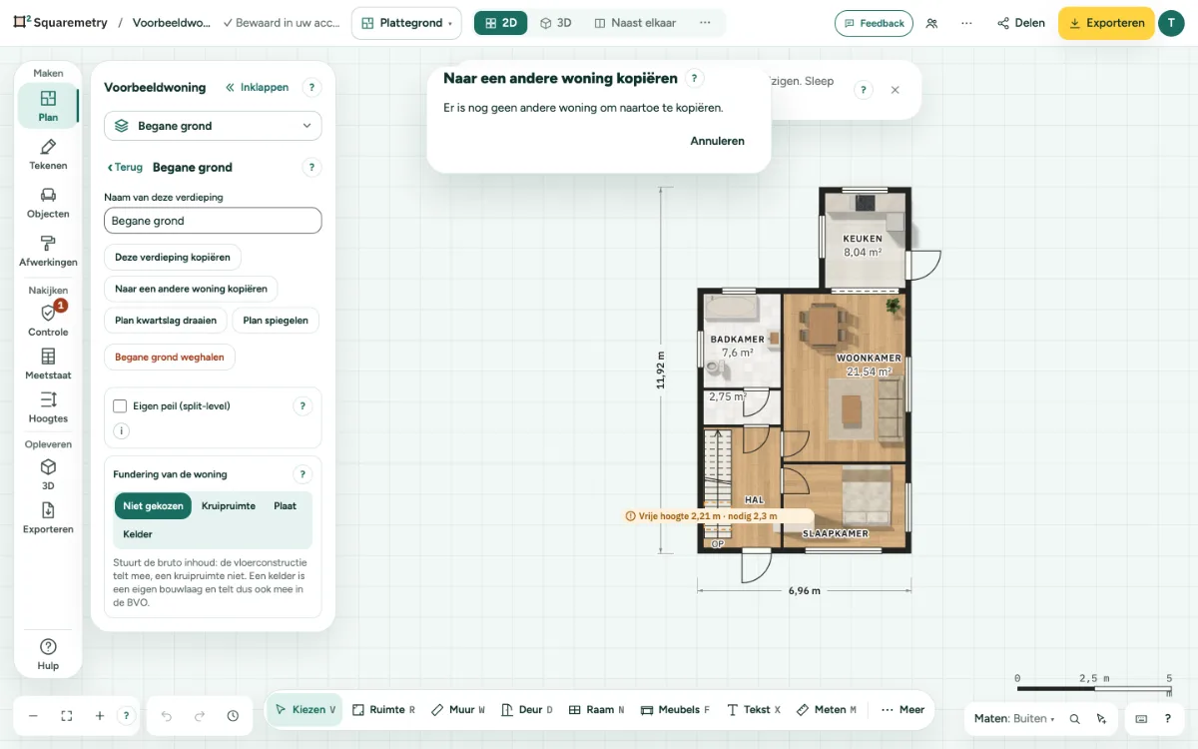Open Begane grond floor dropdown
Image resolution: width=1198 pixels, height=749 pixels.
(x=213, y=126)
